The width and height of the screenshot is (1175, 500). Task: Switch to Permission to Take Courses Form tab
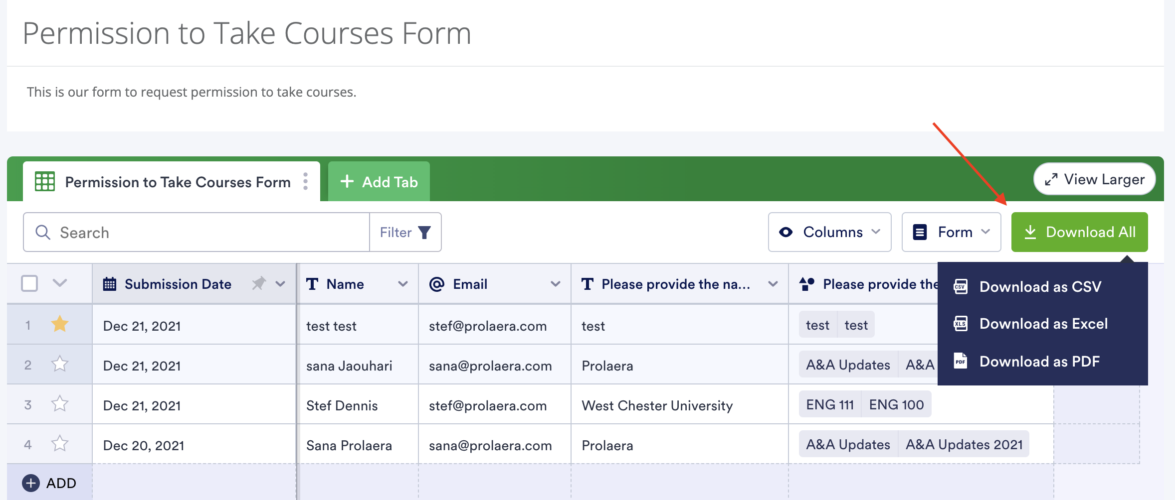click(x=172, y=181)
